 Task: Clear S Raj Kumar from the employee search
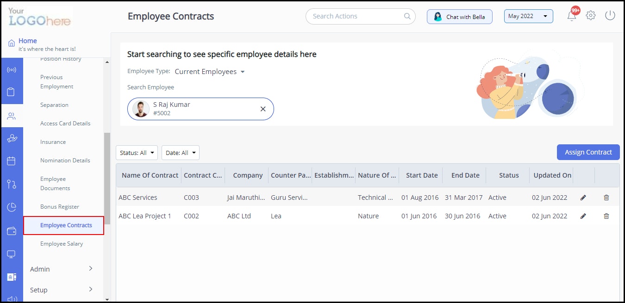point(263,109)
